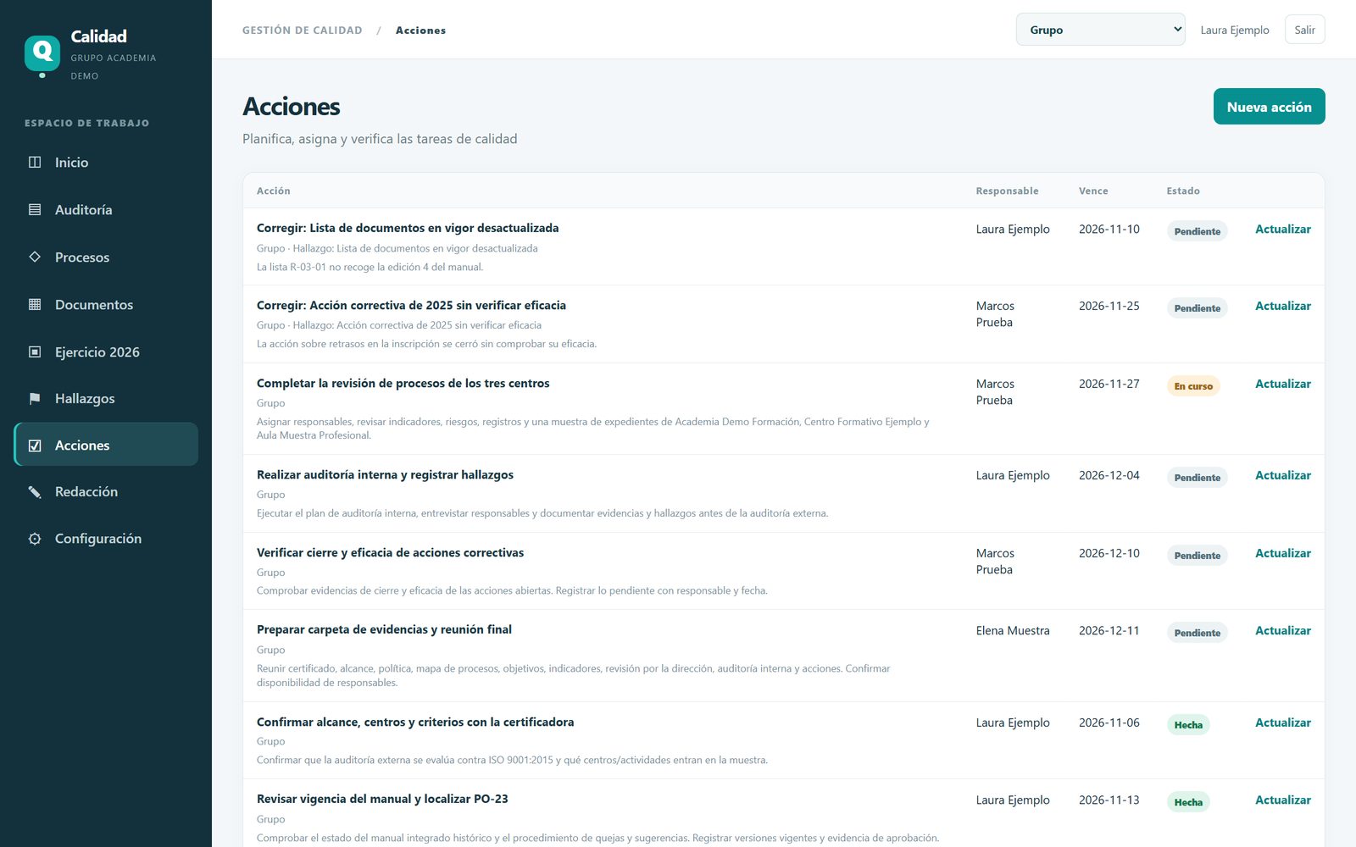Click Actualizar for Revisar vigencia del manual

click(x=1282, y=800)
